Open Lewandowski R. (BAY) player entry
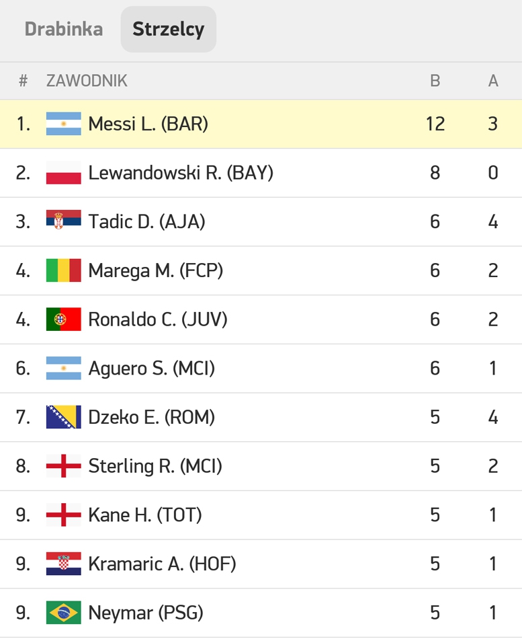Image resolution: width=522 pixels, height=641 pixels. tap(261, 173)
